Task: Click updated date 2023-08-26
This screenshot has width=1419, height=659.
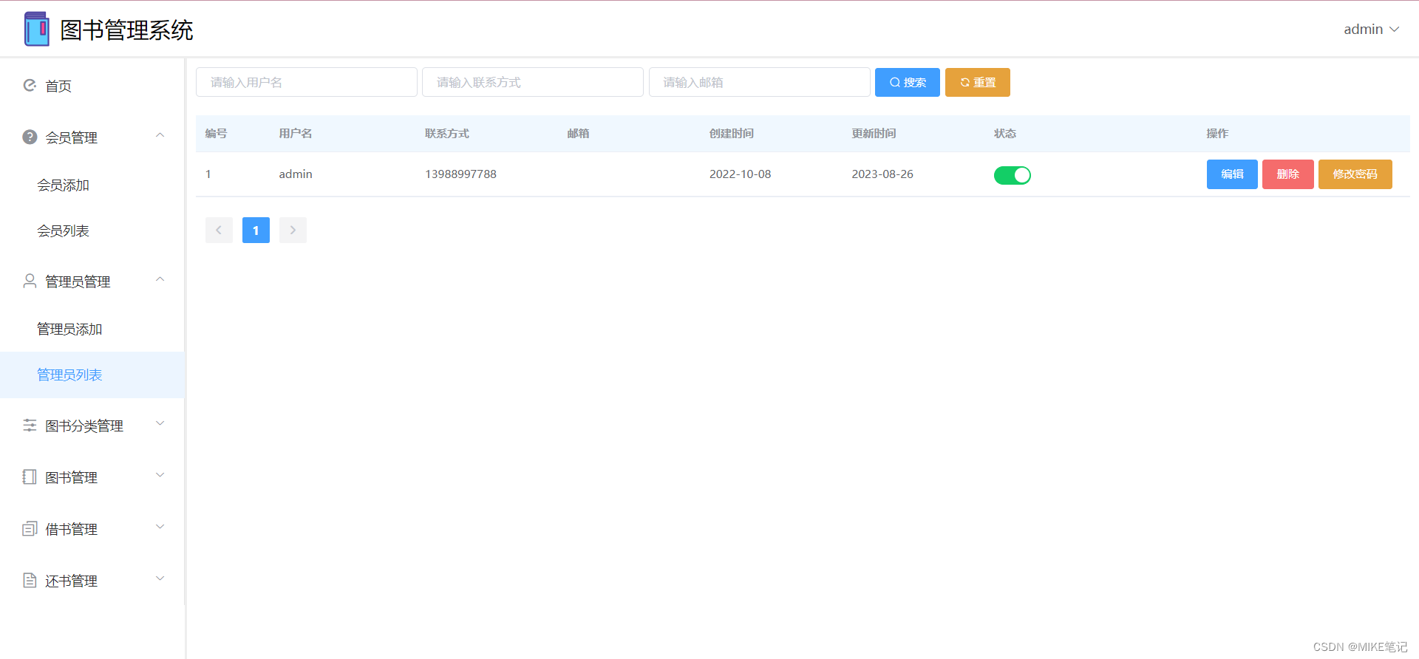Action: [x=882, y=174]
